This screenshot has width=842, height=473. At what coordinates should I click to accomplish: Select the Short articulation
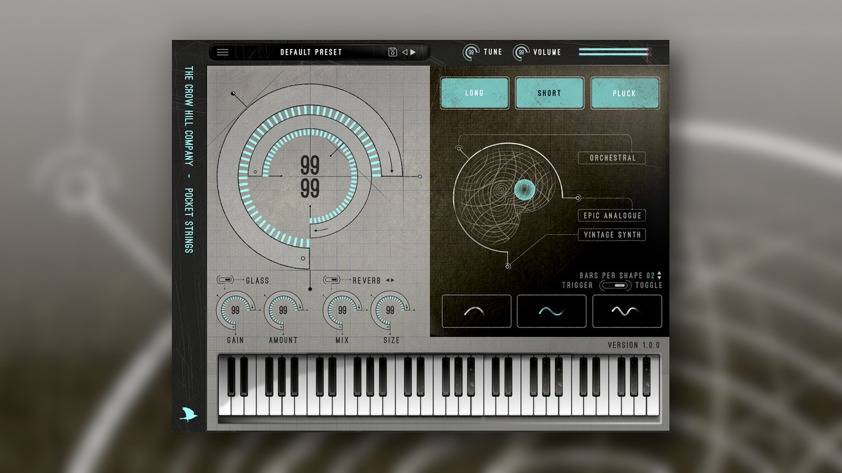pyautogui.click(x=549, y=92)
